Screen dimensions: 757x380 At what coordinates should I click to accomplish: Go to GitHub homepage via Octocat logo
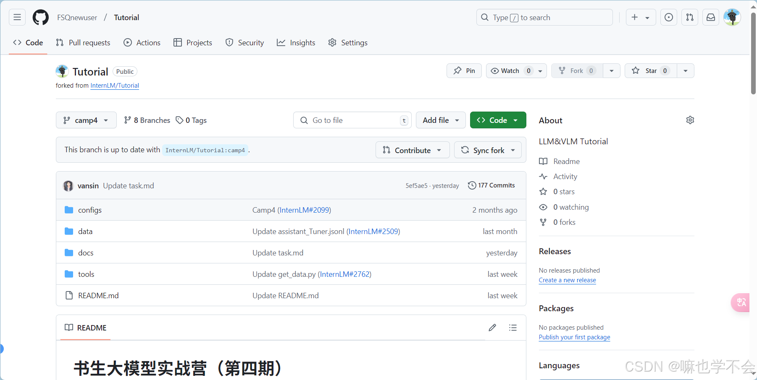[x=41, y=17]
